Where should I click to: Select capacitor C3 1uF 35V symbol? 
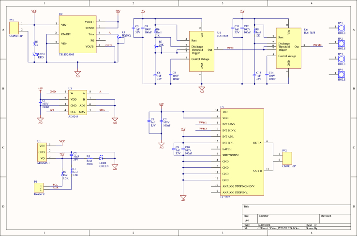[134, 28]
